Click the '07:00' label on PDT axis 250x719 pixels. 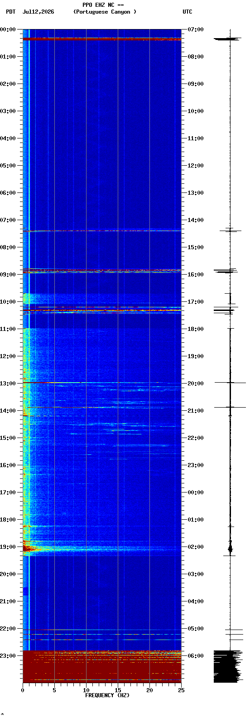(x=8, y=220)
